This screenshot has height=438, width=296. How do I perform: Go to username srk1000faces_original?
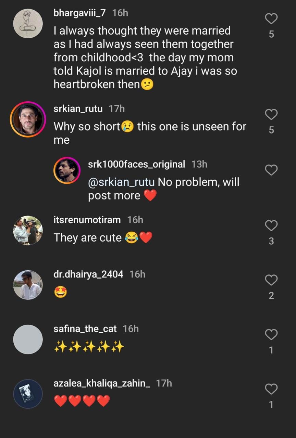[x=136, y=164]
